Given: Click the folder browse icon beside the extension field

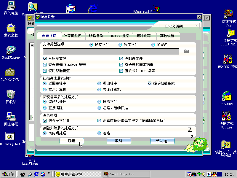Looking at the screenshot, I should [x=186, y=51].
